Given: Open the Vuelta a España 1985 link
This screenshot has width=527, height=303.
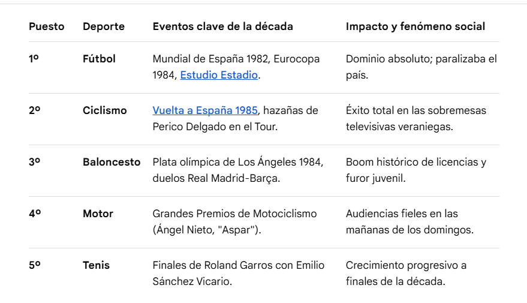Looking at the screenshot, I should (x=205, y=110).
